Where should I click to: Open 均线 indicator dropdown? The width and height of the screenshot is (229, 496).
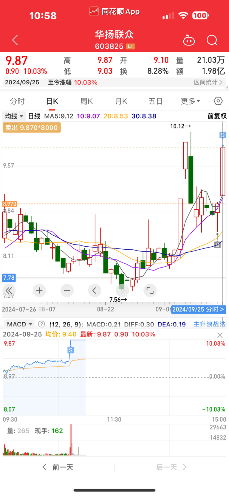14,116
